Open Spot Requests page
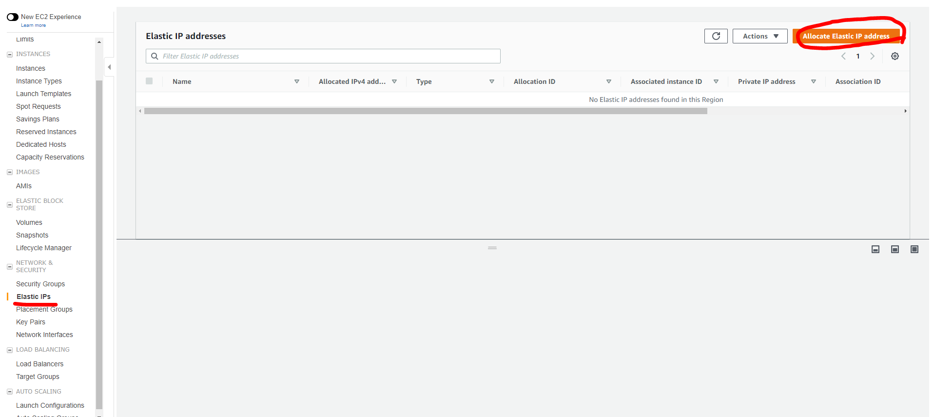 pos(39,106)
